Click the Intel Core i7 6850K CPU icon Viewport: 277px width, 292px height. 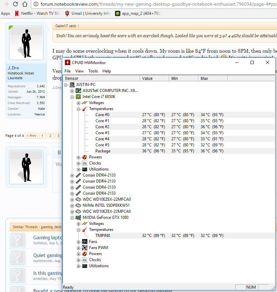78,97
